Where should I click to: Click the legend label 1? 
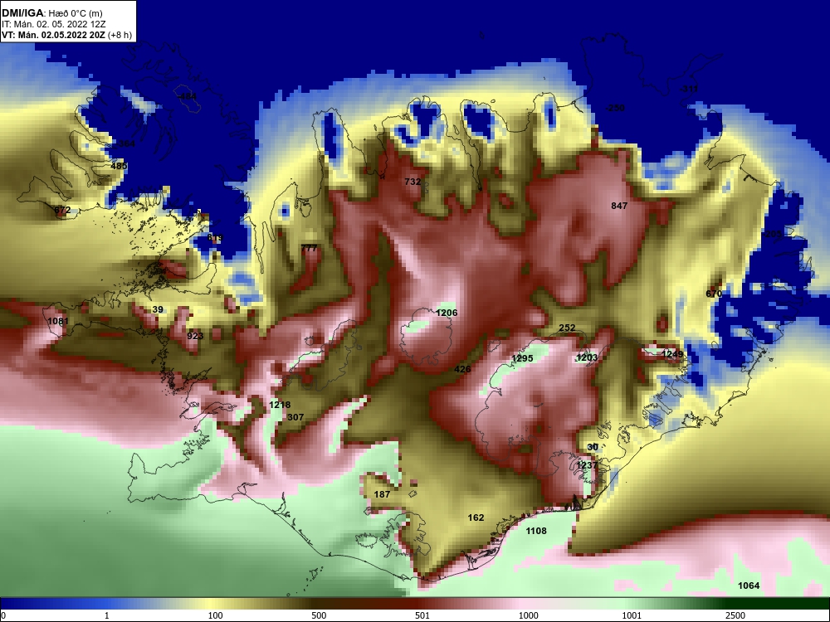pos(107,615)
